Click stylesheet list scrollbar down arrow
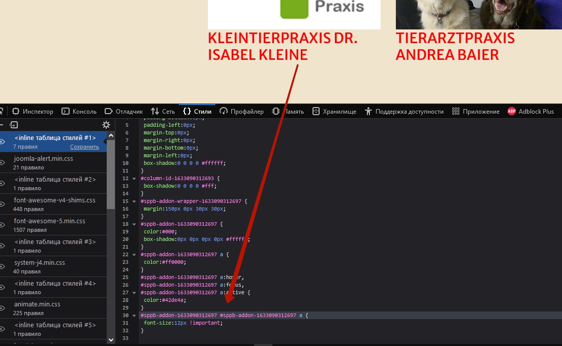Screen dimensions: 562x346 [x=111, y=339]
